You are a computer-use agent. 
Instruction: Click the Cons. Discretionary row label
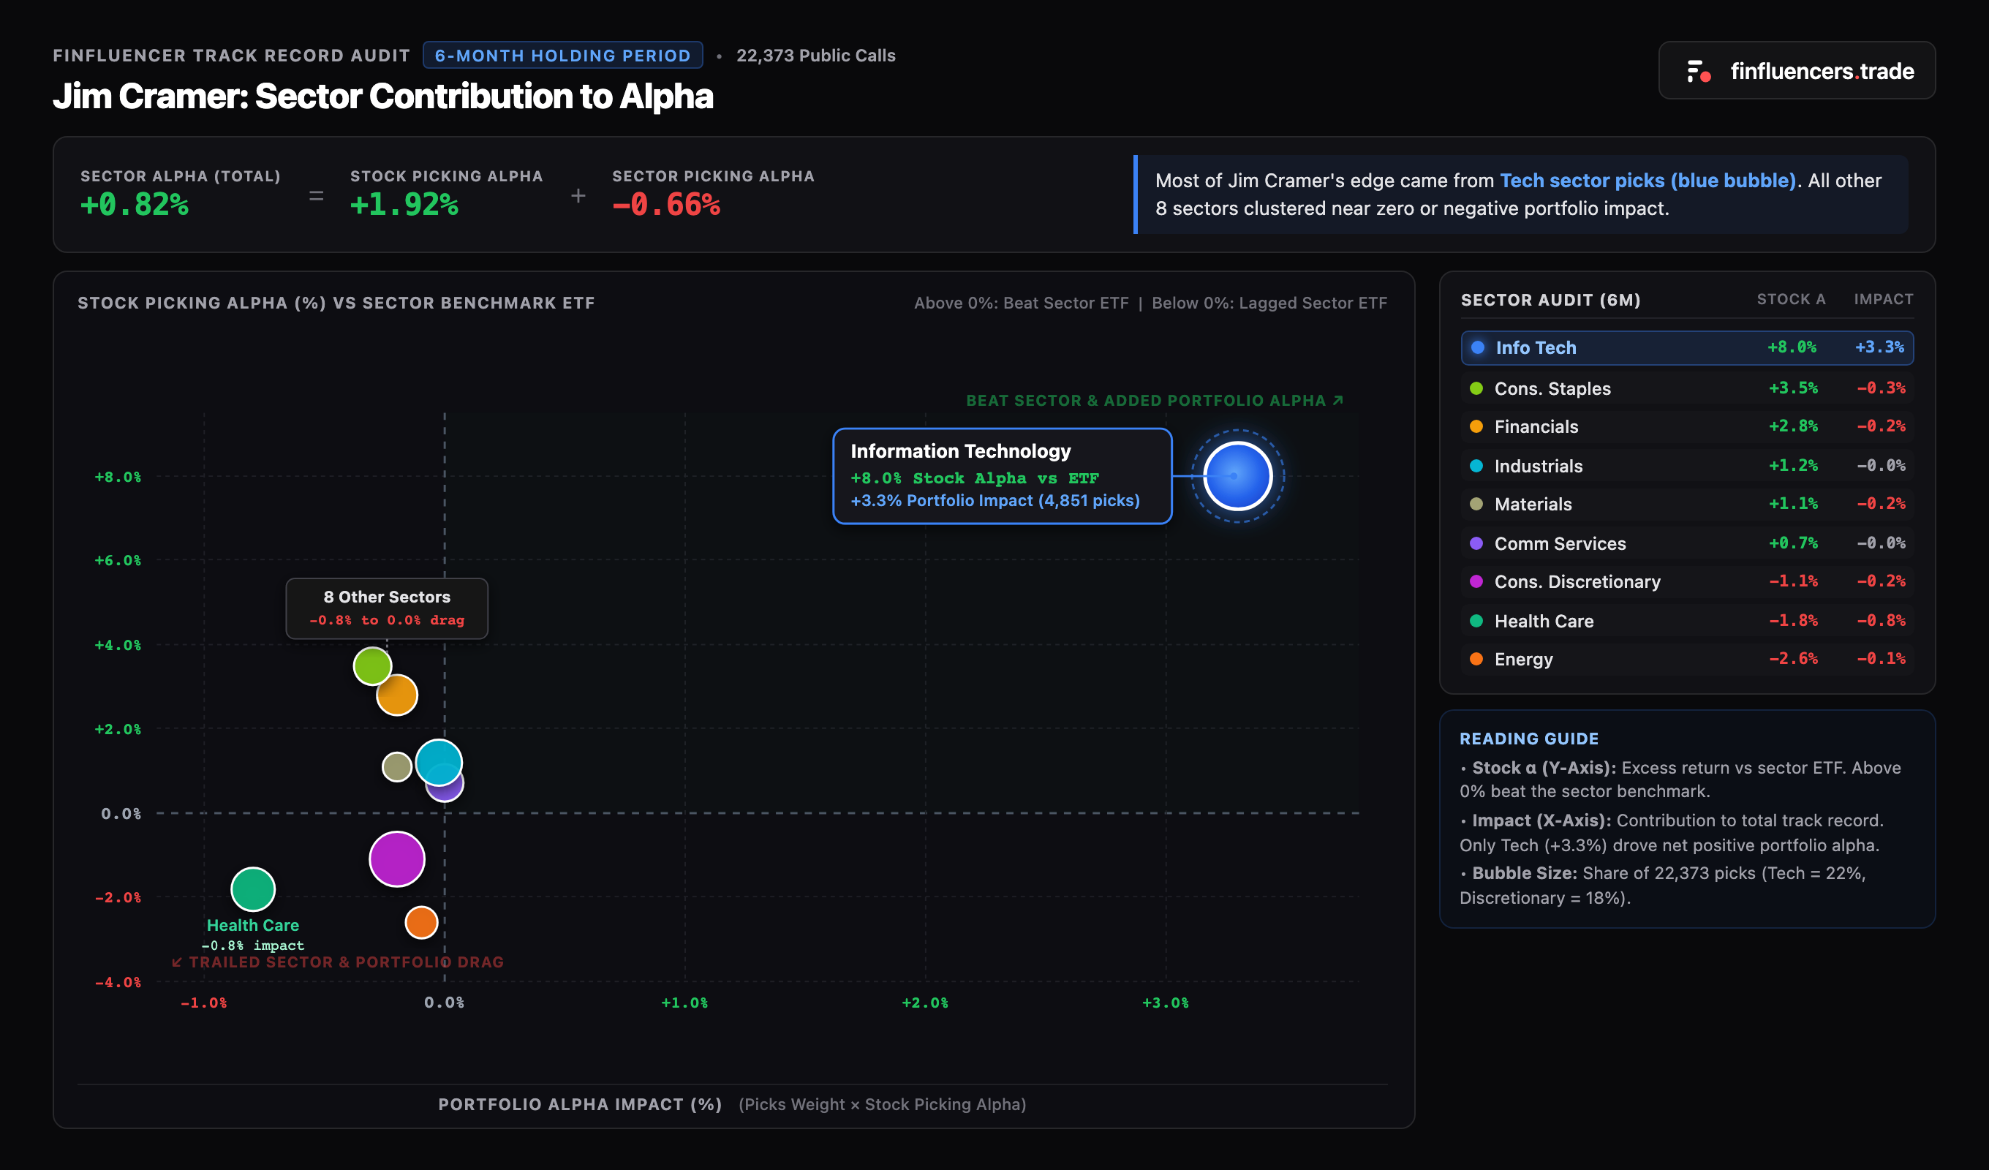[1577, 581]
